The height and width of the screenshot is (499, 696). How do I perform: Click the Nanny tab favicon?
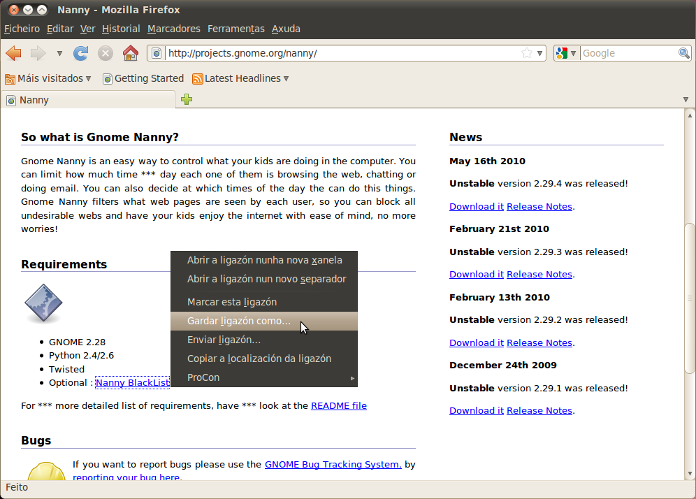point(12,101)
